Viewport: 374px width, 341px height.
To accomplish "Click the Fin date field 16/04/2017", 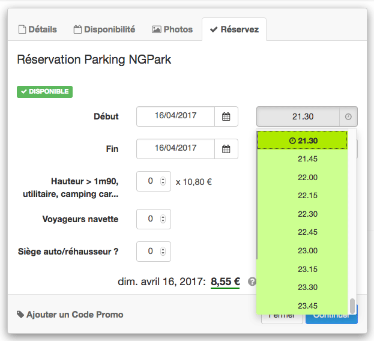I will 175,149.
